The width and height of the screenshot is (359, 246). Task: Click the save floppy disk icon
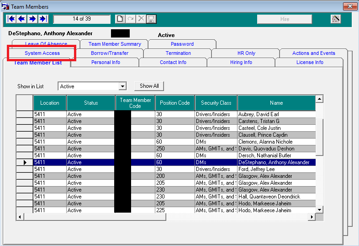(x=151, y=19)
